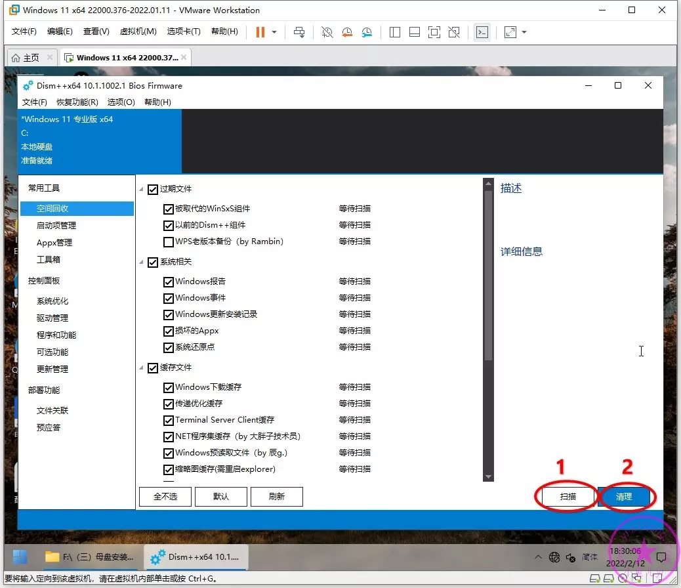681x588 pixels.
Task: Uncheck the 被取代的WinSxS组件 checkbox
Action: [169, 209]
